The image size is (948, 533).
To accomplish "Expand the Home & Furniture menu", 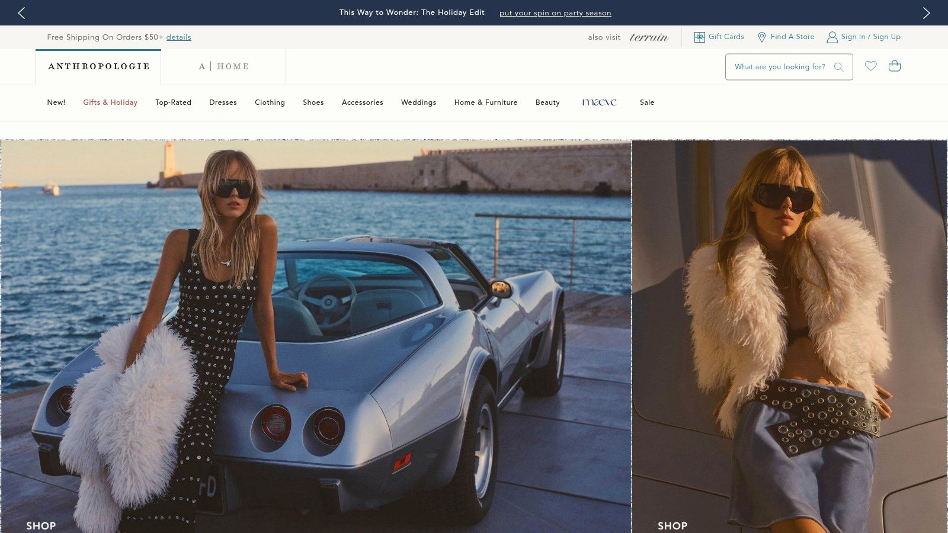I will (x=485, y=102).
